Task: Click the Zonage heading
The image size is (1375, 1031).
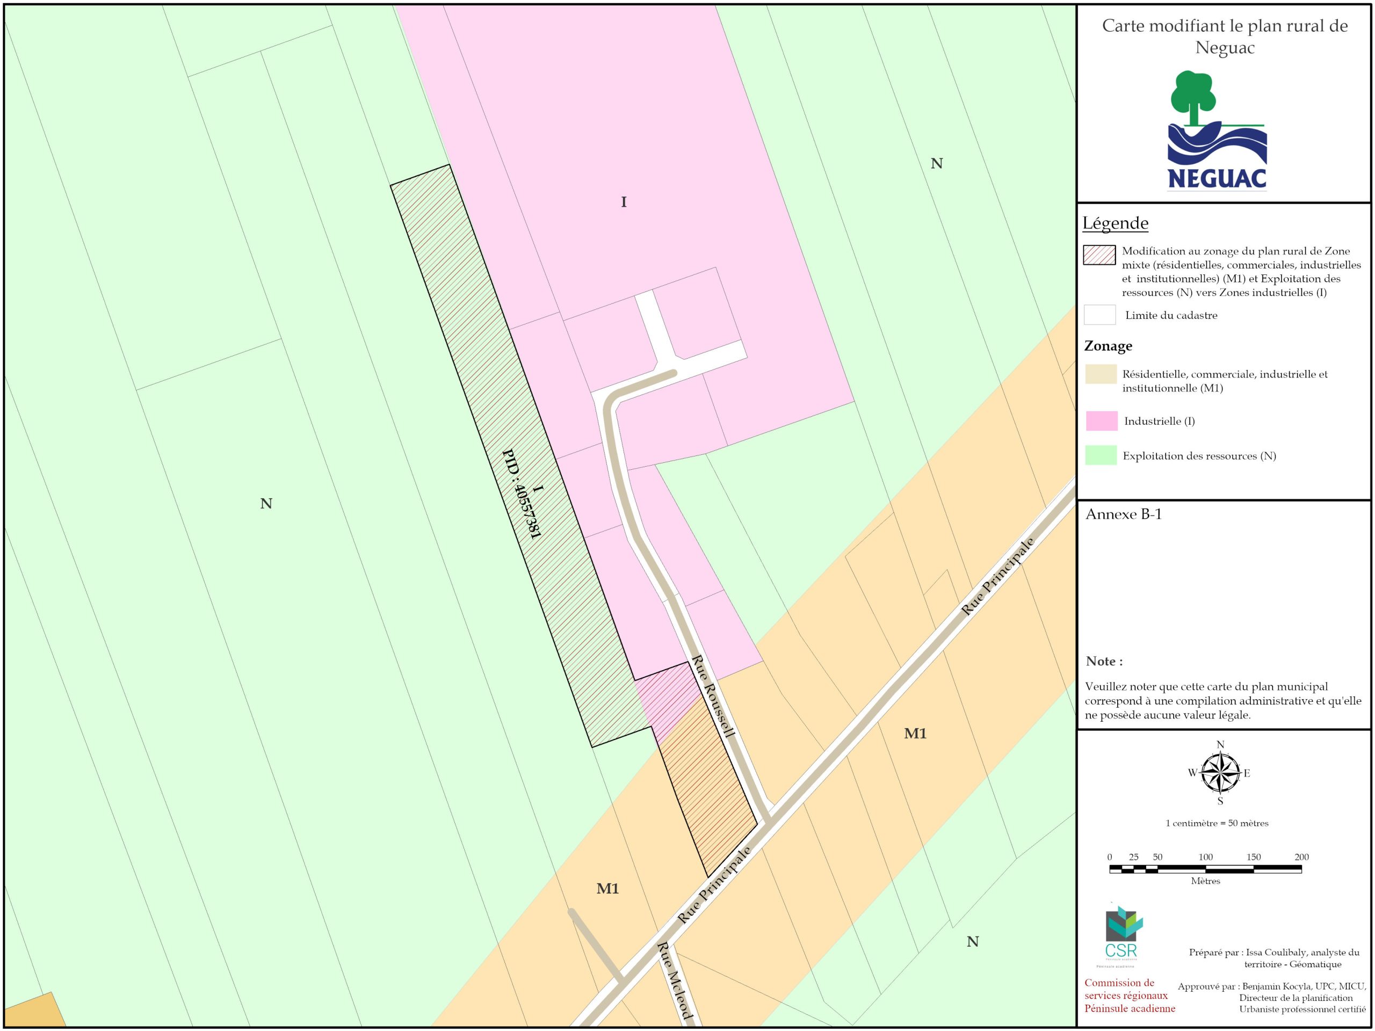Action: click(x=1108, y=346)
